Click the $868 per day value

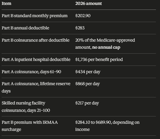coord(87,84)
